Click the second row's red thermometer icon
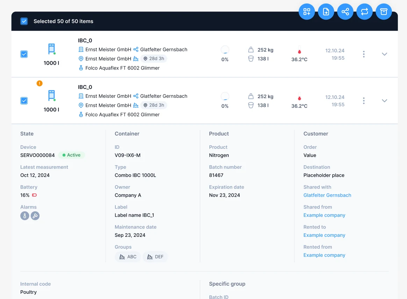Viewport: 407px width, 299px height. 299,97
